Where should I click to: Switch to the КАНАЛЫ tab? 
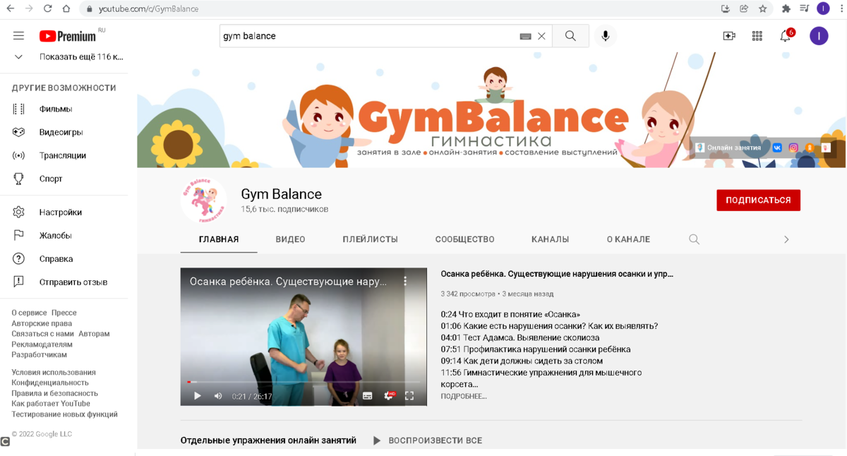point(550,239)
